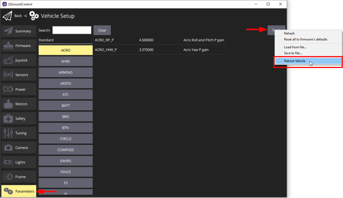Open Firmware setup using its chip icon
343x198 pixels.
[x=8, y=45]
